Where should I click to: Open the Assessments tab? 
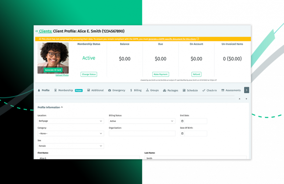(231, 90)
